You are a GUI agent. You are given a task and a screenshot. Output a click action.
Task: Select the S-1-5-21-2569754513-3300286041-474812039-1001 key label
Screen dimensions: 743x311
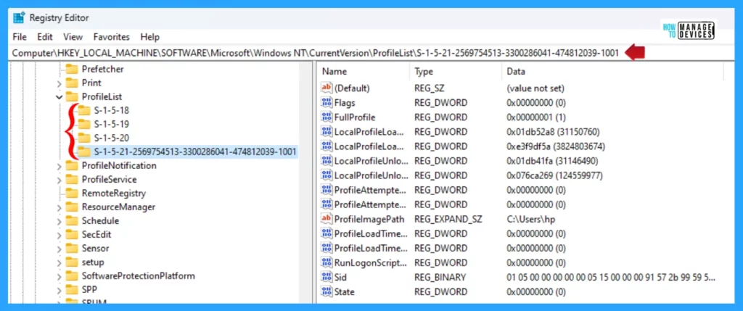195,152
